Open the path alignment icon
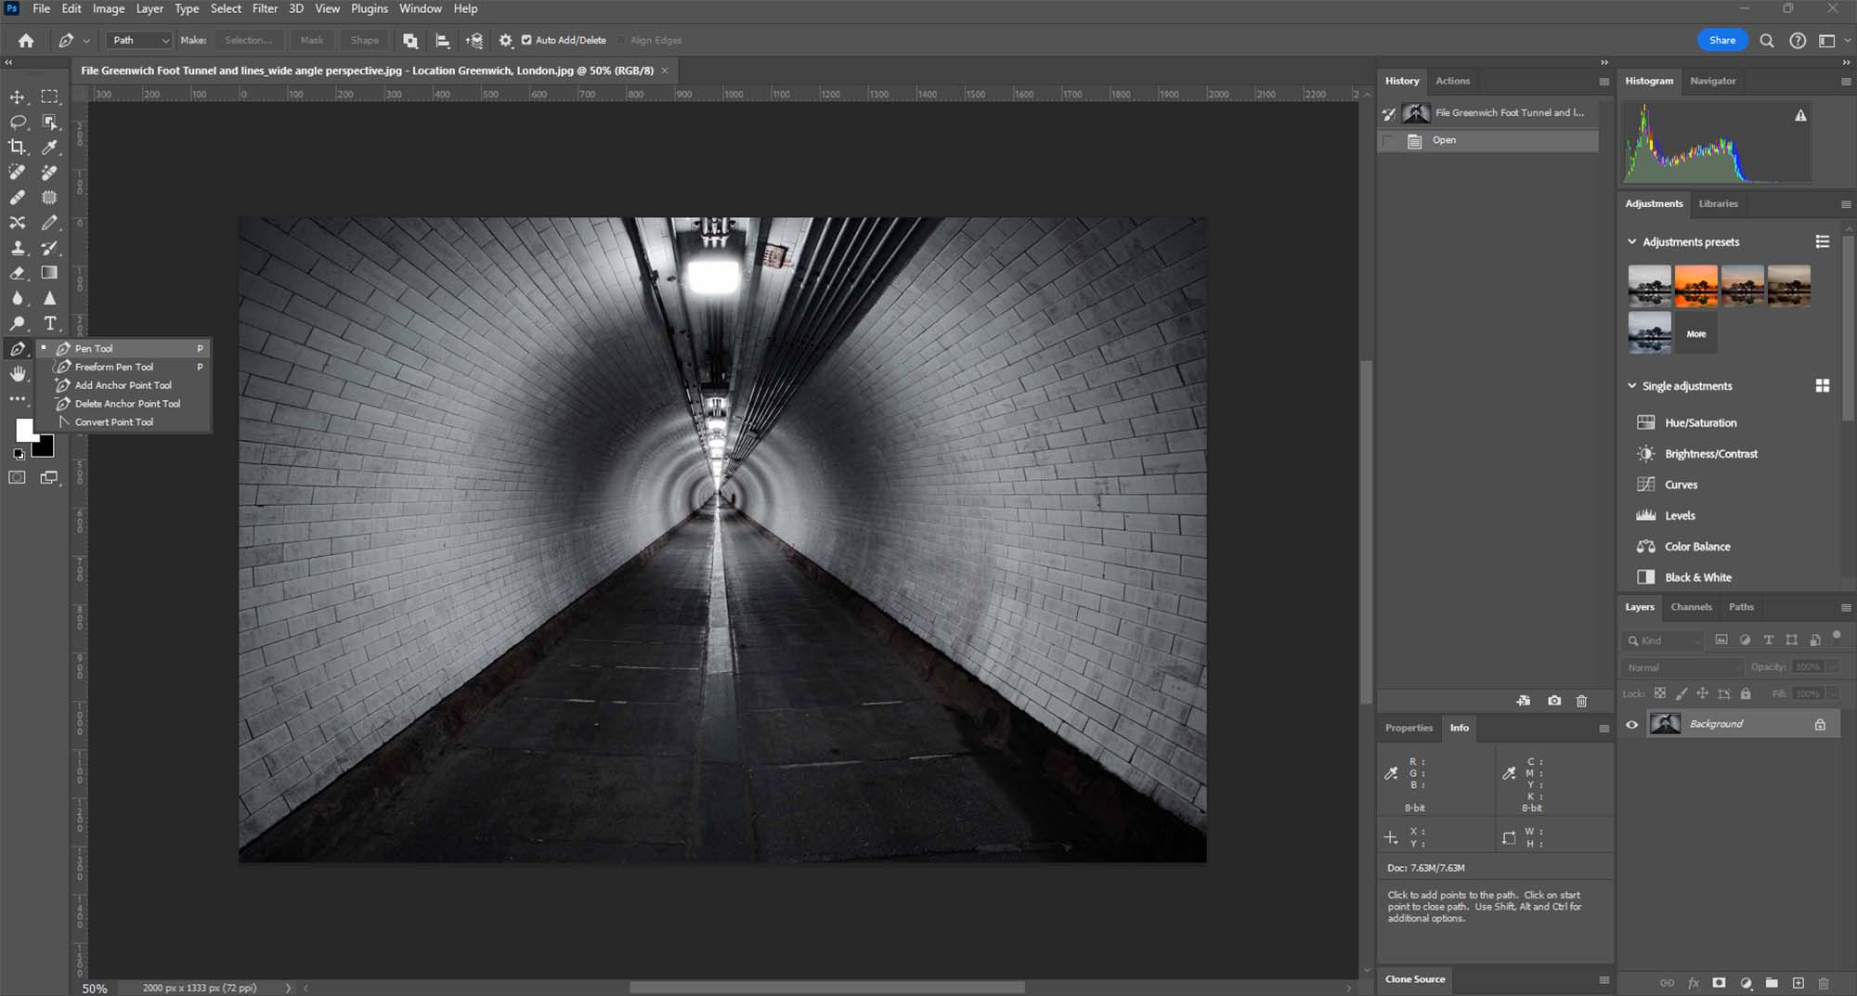Viewport: 1857px width, 996px height. point(443,40)
